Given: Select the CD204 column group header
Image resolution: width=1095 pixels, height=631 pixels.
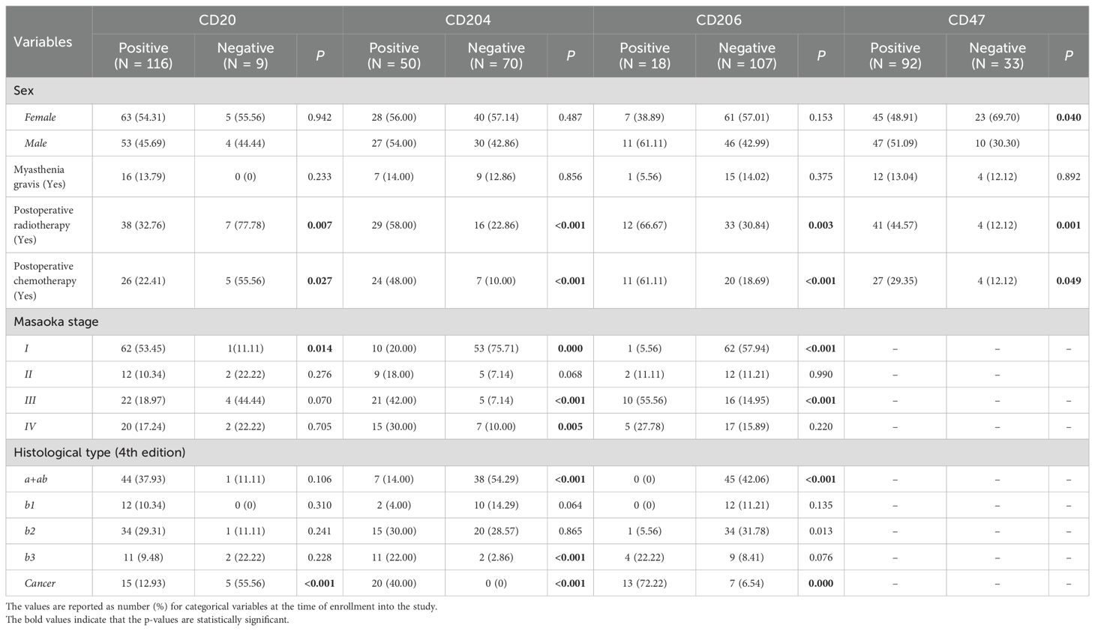Looking at the screenshot, I should (467, 20).
